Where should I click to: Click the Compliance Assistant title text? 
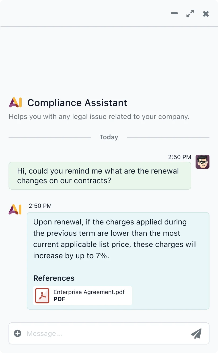77,103
